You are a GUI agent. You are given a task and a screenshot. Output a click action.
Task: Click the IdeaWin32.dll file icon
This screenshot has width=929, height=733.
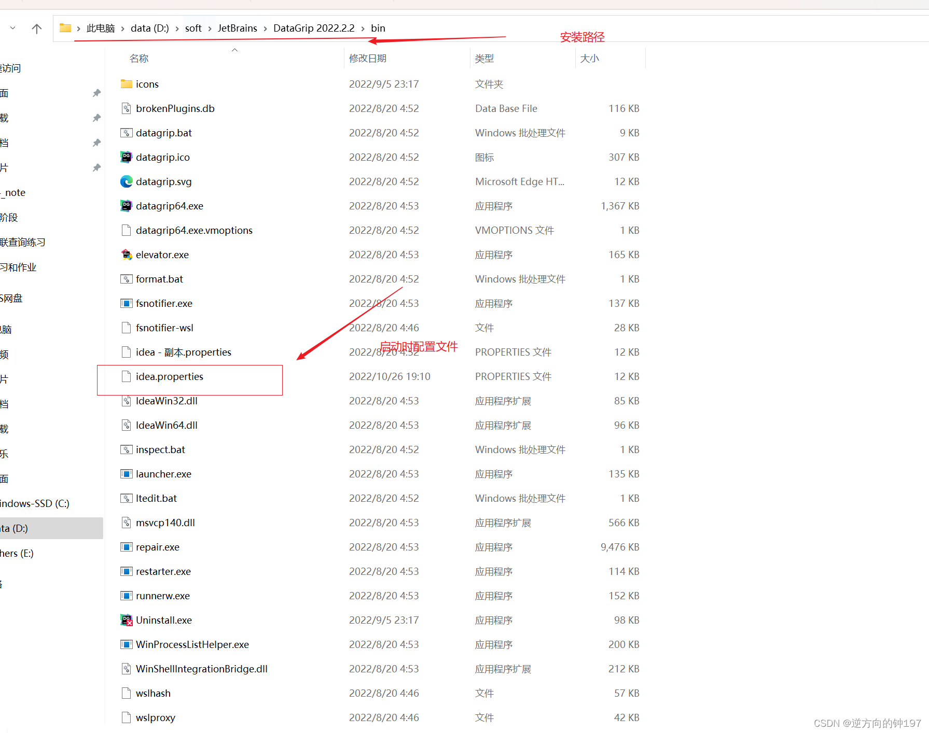(x=126, y=401)
